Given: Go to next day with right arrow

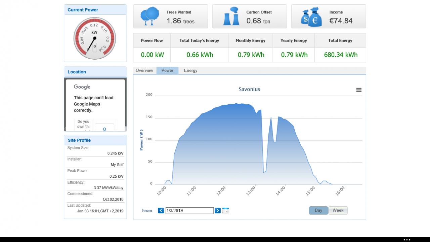Looking at the screenshot, I should point(218,211).
